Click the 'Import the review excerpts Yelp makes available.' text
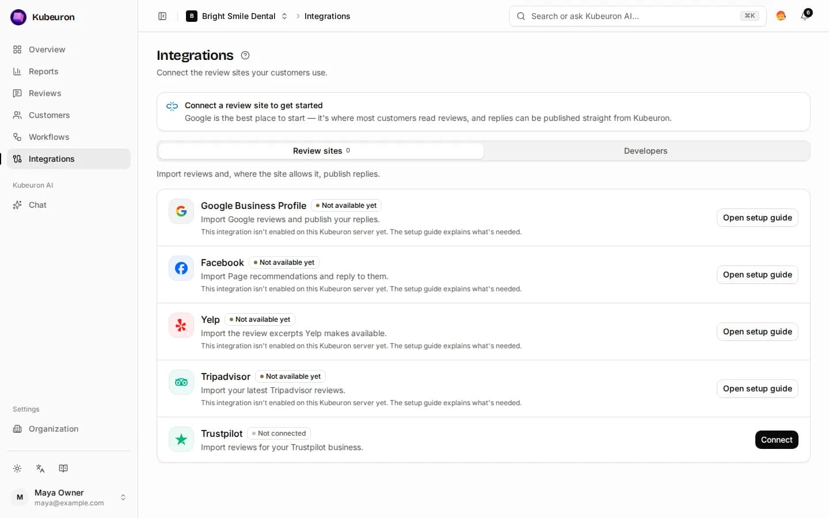Screen dimensions: 829x518 294,333
